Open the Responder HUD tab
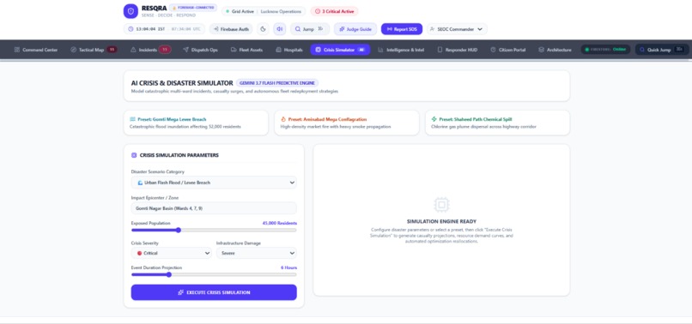Image resolution: width=692 pixels, height=324 pixels. pyautogui.click(x=458, y=50)
